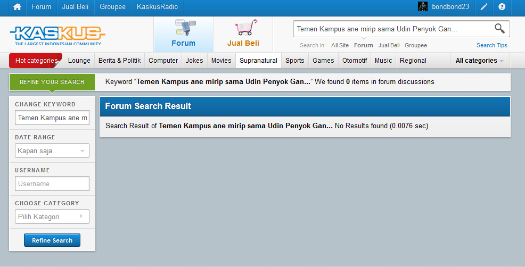525x267 pixels.
Task: Click the No Results found message text
Action: (x=381, y=126)
